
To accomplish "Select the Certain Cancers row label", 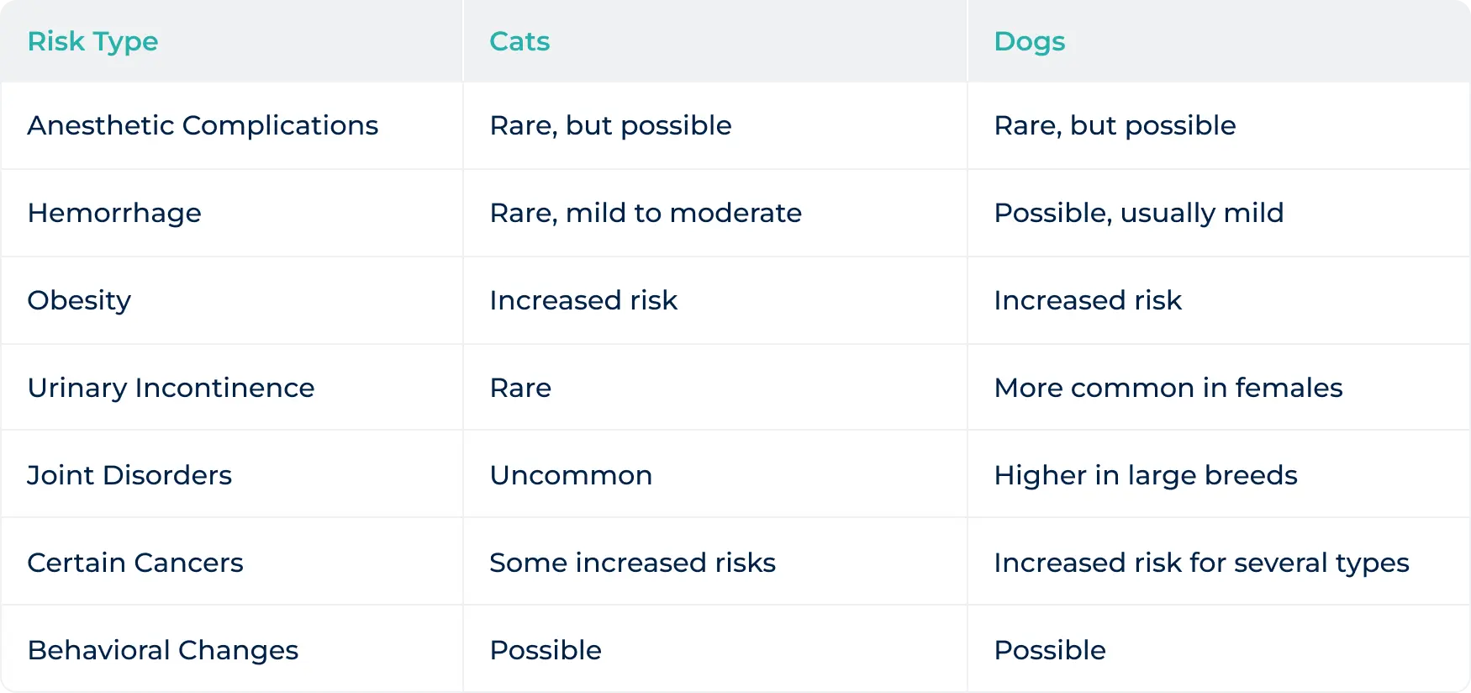I will tap(135, 563).
